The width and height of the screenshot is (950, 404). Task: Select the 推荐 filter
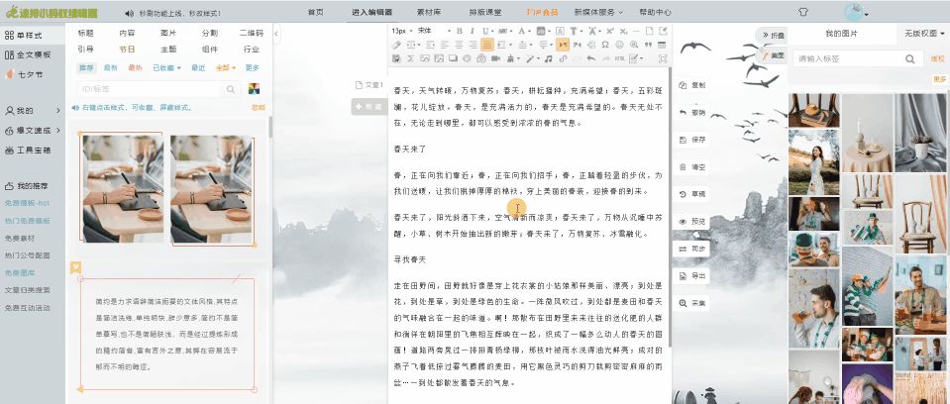tap(86, 68)
